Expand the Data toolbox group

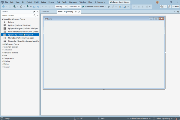[x=2, y=55]
